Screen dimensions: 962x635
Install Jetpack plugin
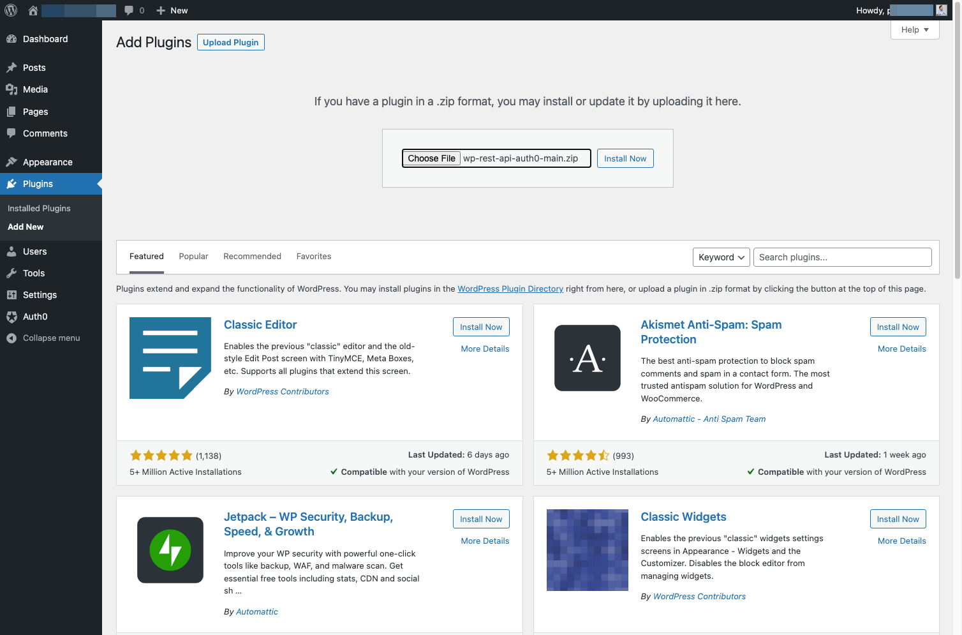coord(481,519)
